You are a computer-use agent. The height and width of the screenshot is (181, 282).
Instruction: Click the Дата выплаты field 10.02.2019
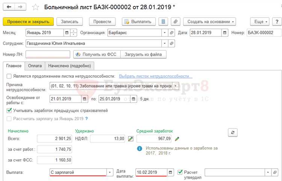[152, 173]
